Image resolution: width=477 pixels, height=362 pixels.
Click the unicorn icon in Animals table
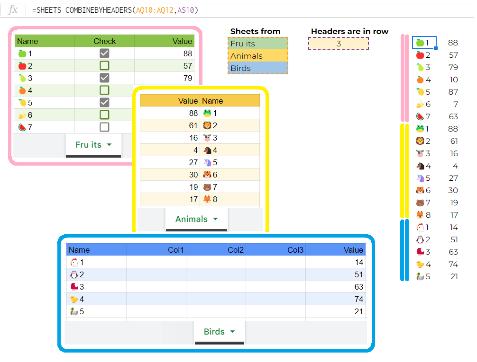[207, 162]
